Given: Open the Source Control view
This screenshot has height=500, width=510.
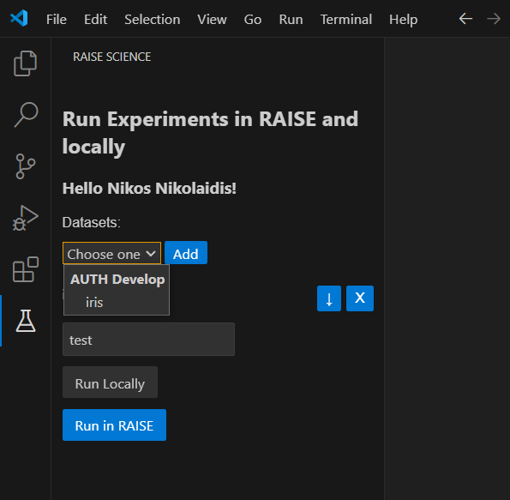Looking at the screenshot, I should pyautogui.click(x=26, y=166).
